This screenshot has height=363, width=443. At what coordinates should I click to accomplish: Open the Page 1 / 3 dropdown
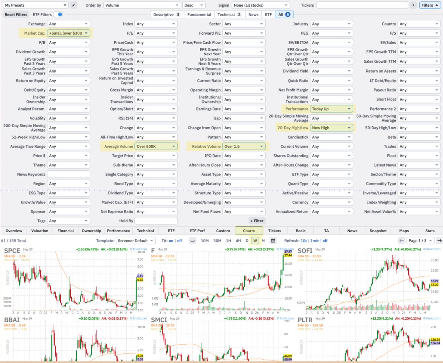coord(420,241)
